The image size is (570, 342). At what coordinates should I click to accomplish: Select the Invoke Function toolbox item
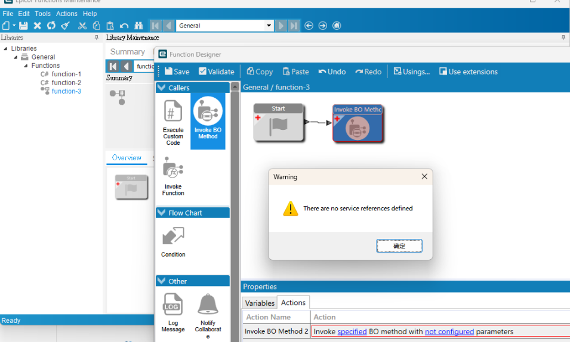[x=173, y=176]
